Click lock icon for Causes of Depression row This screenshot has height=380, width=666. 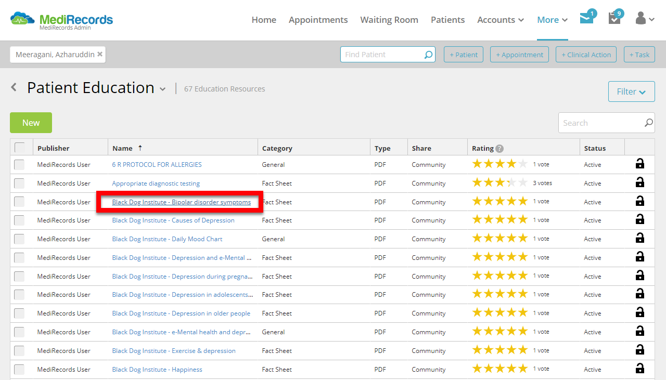coord(640,219)
